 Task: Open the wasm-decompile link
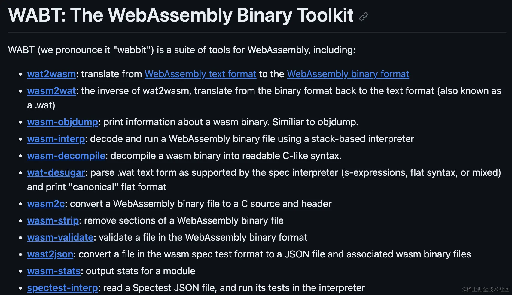66,156
